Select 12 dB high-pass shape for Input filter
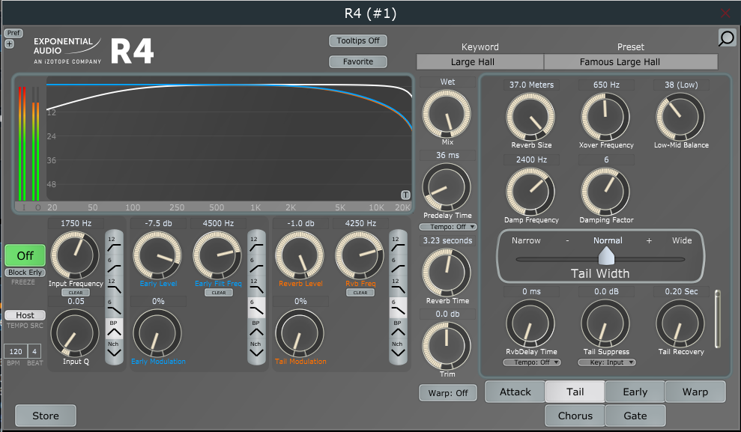This screenshot has height=432, width=741. (x=114, y=243)
